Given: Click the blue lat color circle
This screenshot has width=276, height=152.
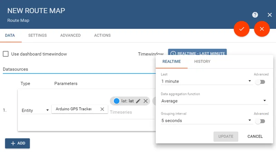Looking at the screenshot, I should coord(116,101).
